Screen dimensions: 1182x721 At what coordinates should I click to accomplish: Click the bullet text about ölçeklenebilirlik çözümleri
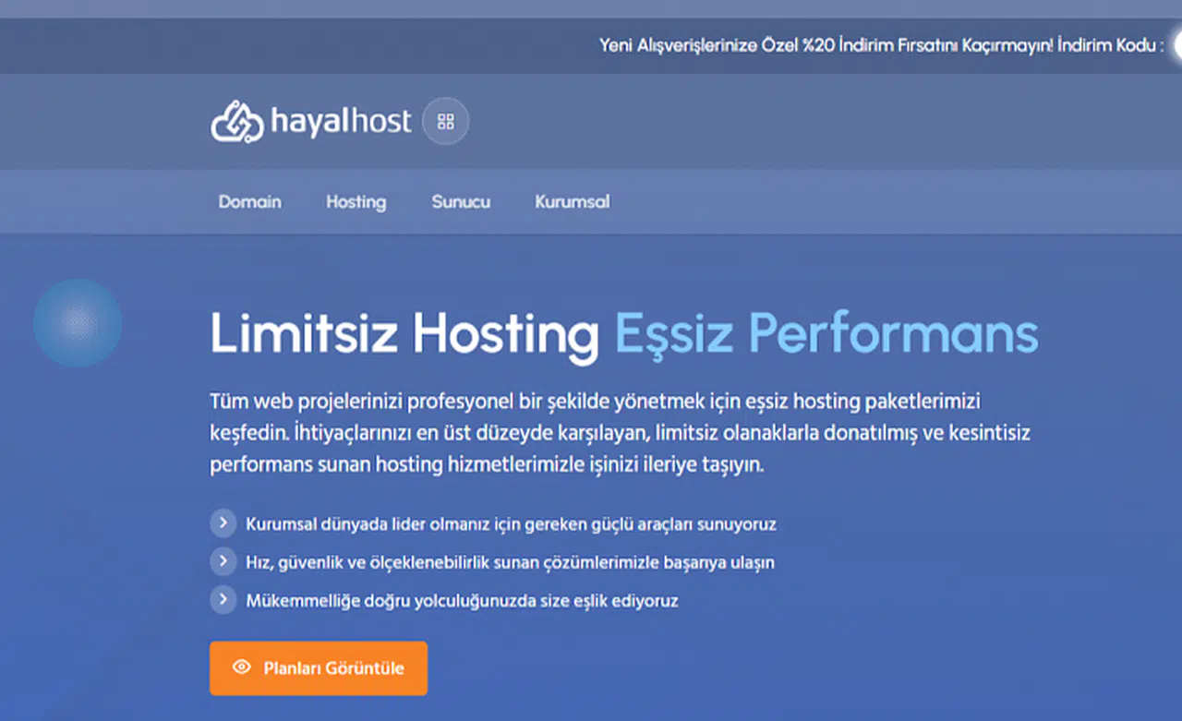point(509,561)
